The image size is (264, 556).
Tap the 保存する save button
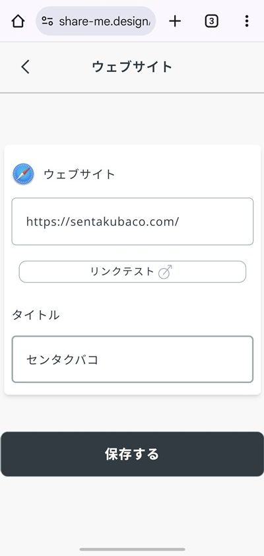132,454
